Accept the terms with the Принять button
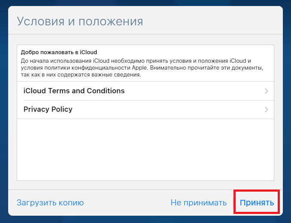291x223 pixels. 257,202
